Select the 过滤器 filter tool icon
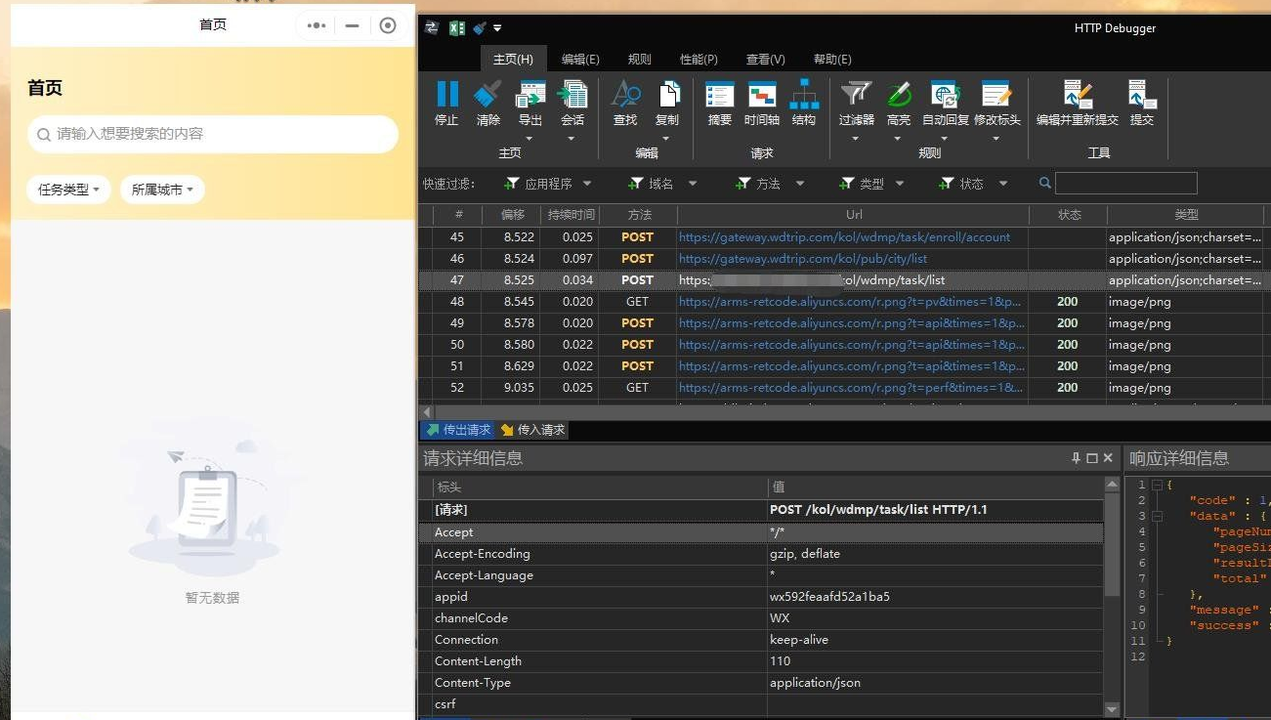Screen dimensions: 1271x720 (855, 103)
